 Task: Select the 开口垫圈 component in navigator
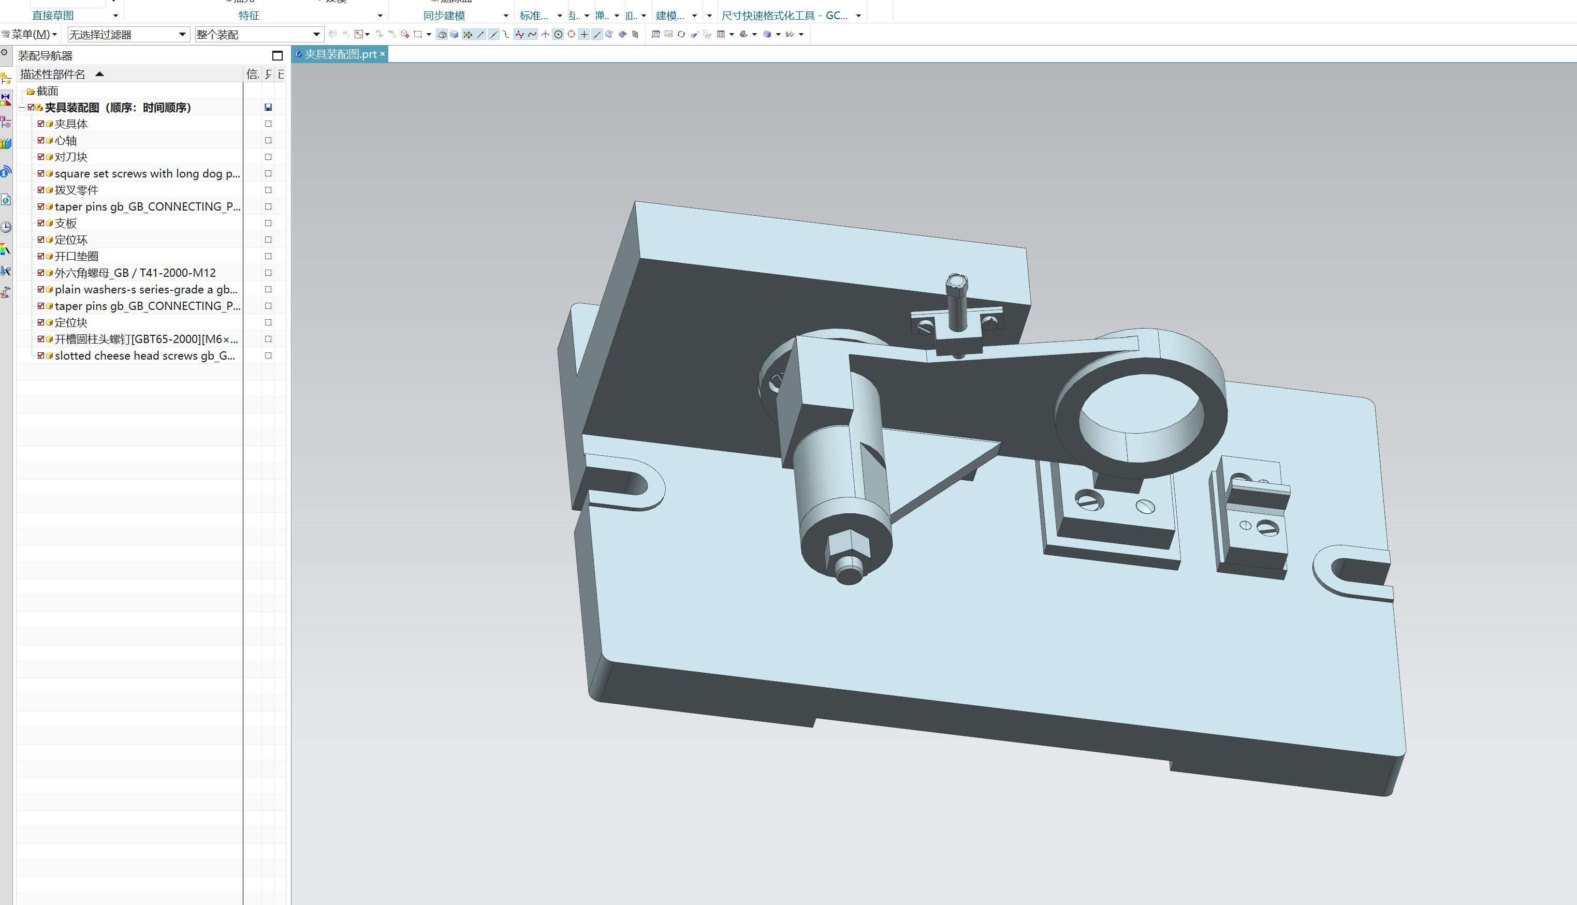coord(77,256)
